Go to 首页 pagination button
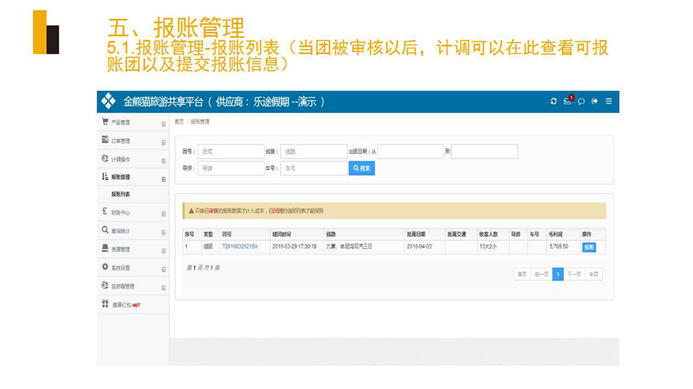The height and width of the screenshot is (389, 693). coord(522,274)
